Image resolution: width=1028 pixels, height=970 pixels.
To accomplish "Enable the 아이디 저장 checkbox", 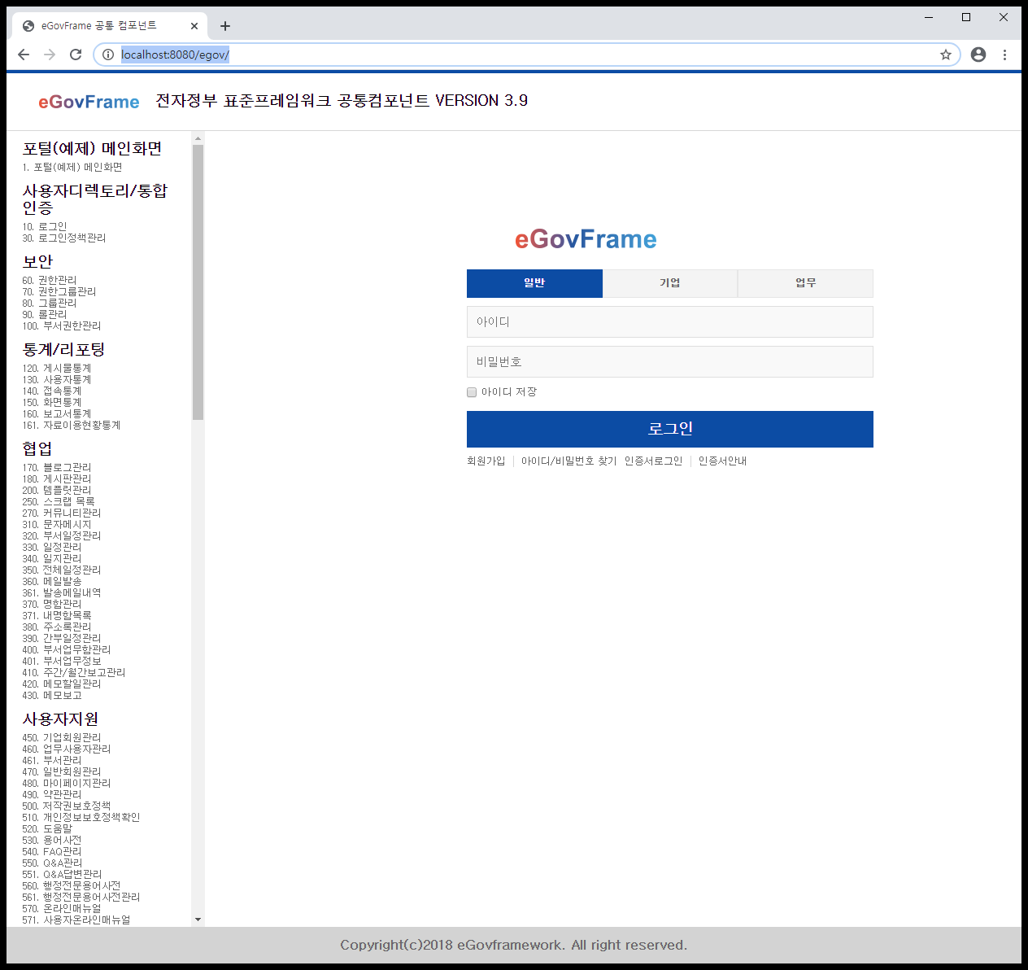I will click(x=472, y=392).
